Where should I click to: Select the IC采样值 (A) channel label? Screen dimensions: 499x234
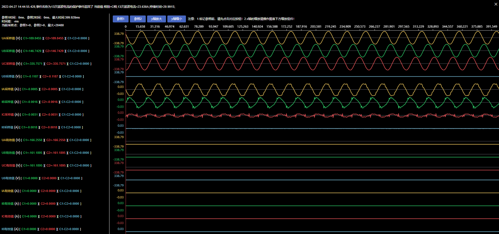[x=11, y=115]
